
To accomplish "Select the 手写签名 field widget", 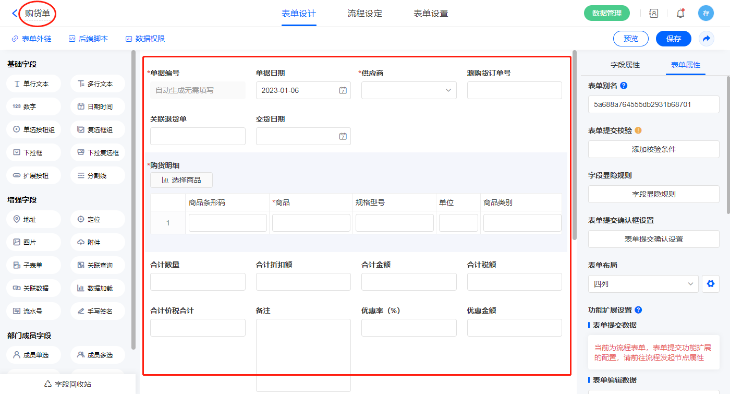I will coord(98,311).
